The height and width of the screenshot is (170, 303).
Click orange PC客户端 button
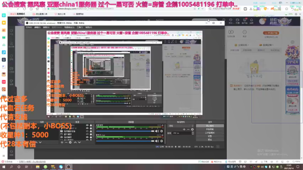click(271, 33)
